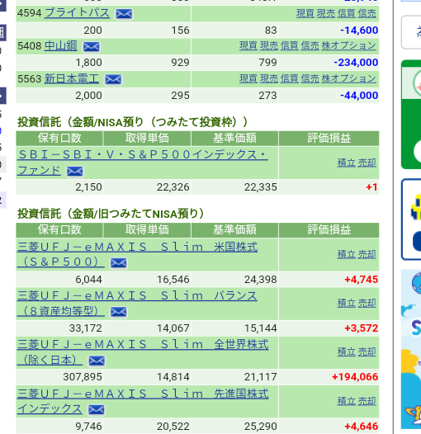
Task: Click 現買 for ブライトパス
Action: click(x=305, y=13)
